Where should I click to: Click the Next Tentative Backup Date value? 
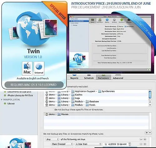[x=124, y=63]
